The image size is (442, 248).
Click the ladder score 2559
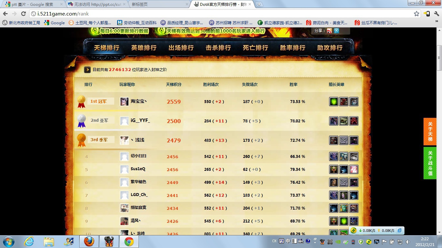174,102
